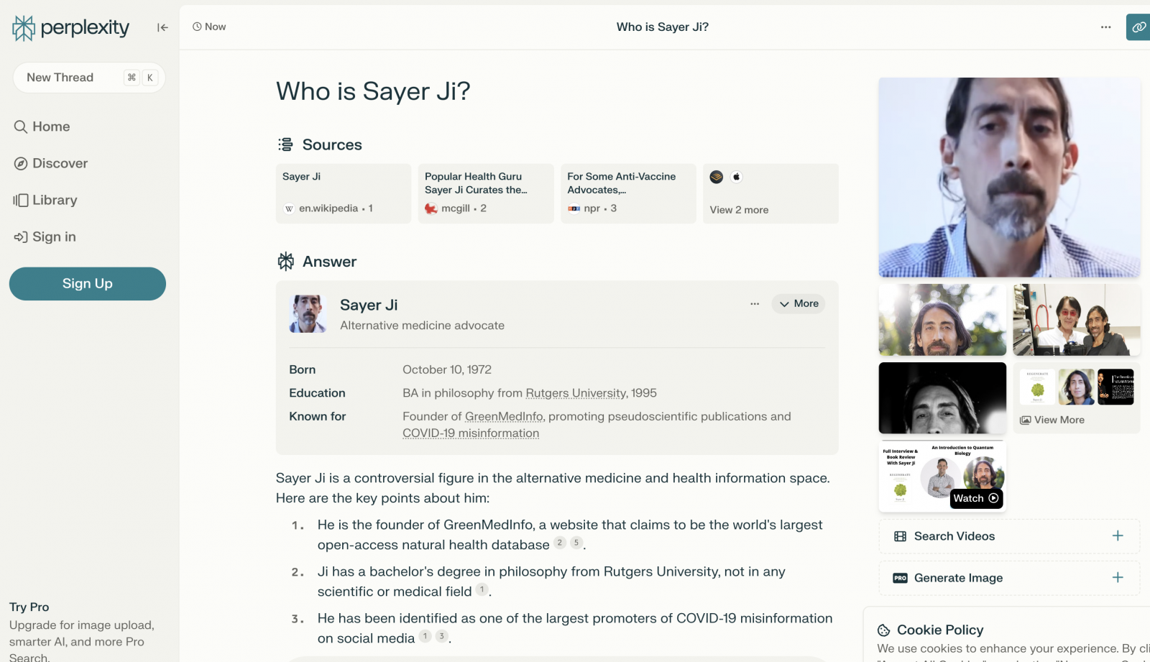1150x662 pixels.
Task: Collapse the sidebar with the arrow icon
Action: 162,27
